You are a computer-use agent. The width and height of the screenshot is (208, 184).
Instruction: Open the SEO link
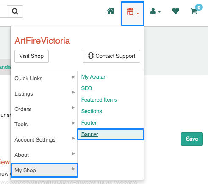(86, 88)
